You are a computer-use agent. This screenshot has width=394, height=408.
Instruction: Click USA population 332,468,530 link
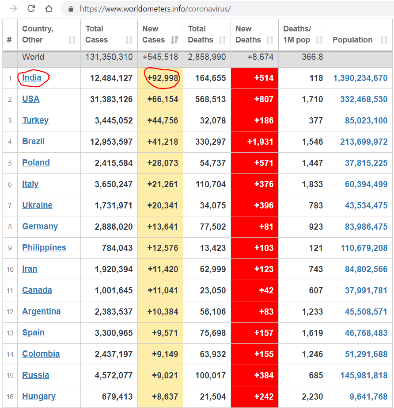[x=364, y=99]
